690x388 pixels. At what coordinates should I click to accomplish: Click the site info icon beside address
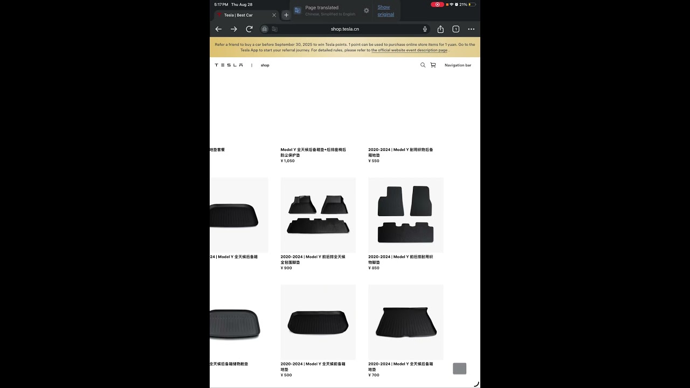pos(265,29)
